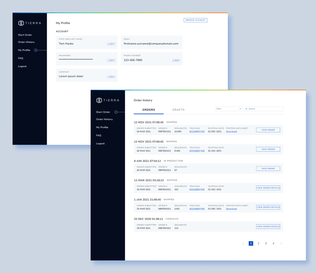Open tracking link for the 12 MAR 2021 order
The height and width of the screenshot is (273, 316).
[197, 190]
